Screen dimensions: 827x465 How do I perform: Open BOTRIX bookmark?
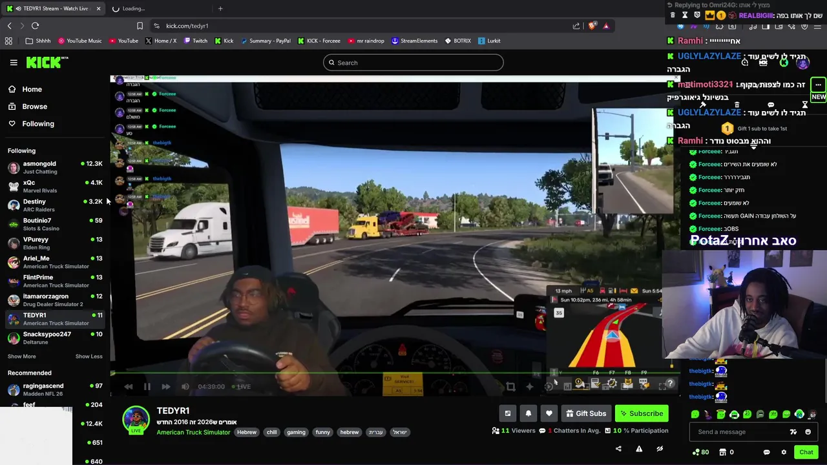pyautogui.click(x=457, y=41)
